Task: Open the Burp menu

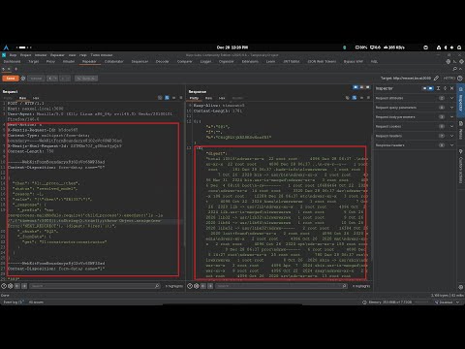Action: [x=13, y=55]
